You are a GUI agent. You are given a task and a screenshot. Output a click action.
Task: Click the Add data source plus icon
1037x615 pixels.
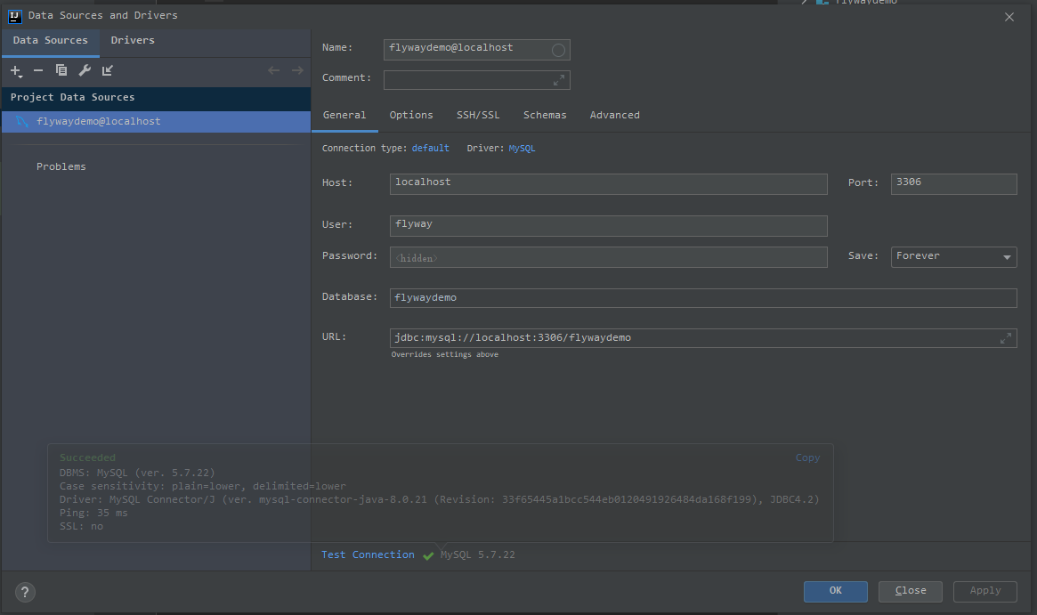pyautogui.click(x=16, y=71)
